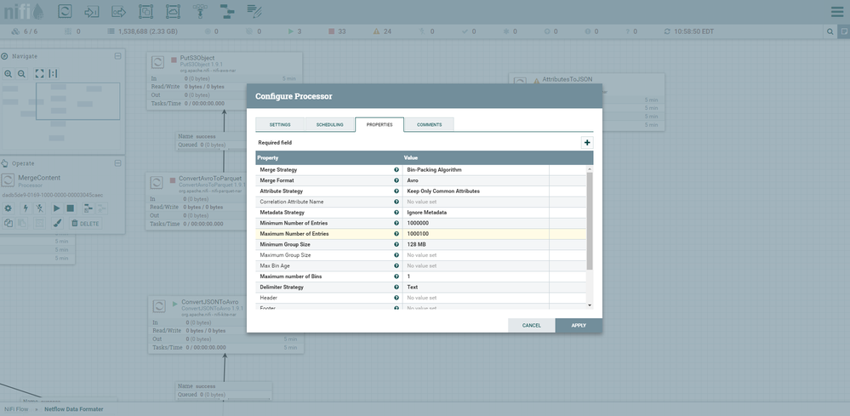
Task: Click the Process Group toolbar icon
Action: 145,12
